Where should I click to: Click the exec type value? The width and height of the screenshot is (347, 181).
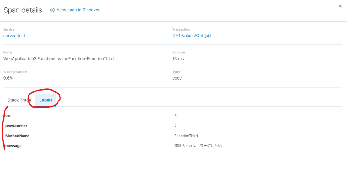click(x=177, y=78)
